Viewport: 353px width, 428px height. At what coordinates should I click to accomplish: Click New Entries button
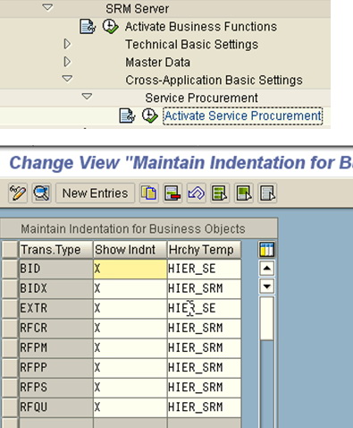point(95,193)
